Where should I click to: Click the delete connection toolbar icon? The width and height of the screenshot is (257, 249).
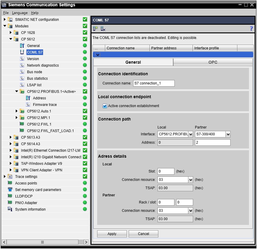point(103,29)
